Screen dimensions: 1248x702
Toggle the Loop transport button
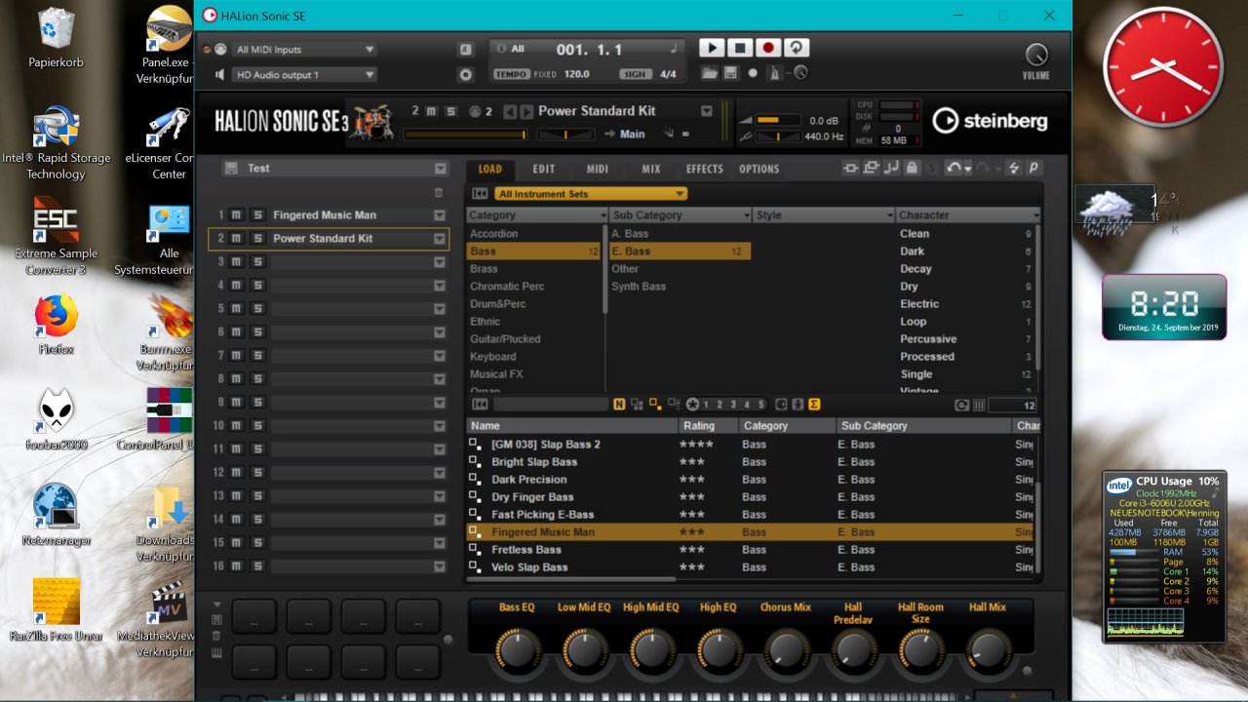coord(797,48)
